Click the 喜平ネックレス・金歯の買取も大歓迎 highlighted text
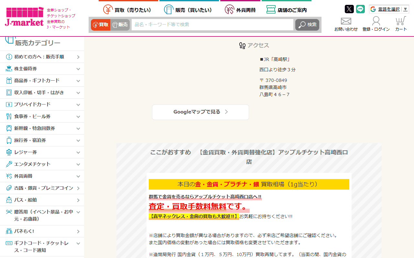414x258 pixels. tap(194, 216)
